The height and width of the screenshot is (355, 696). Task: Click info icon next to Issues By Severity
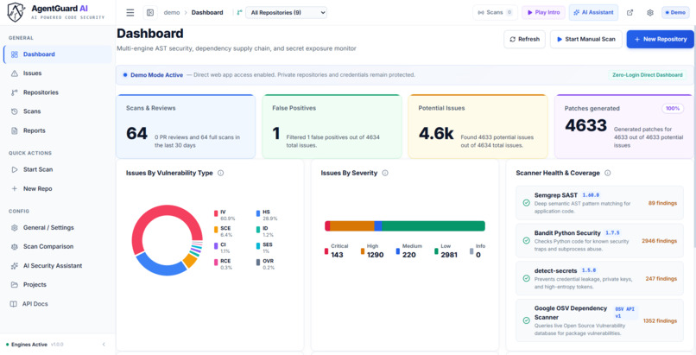[385, 173]
